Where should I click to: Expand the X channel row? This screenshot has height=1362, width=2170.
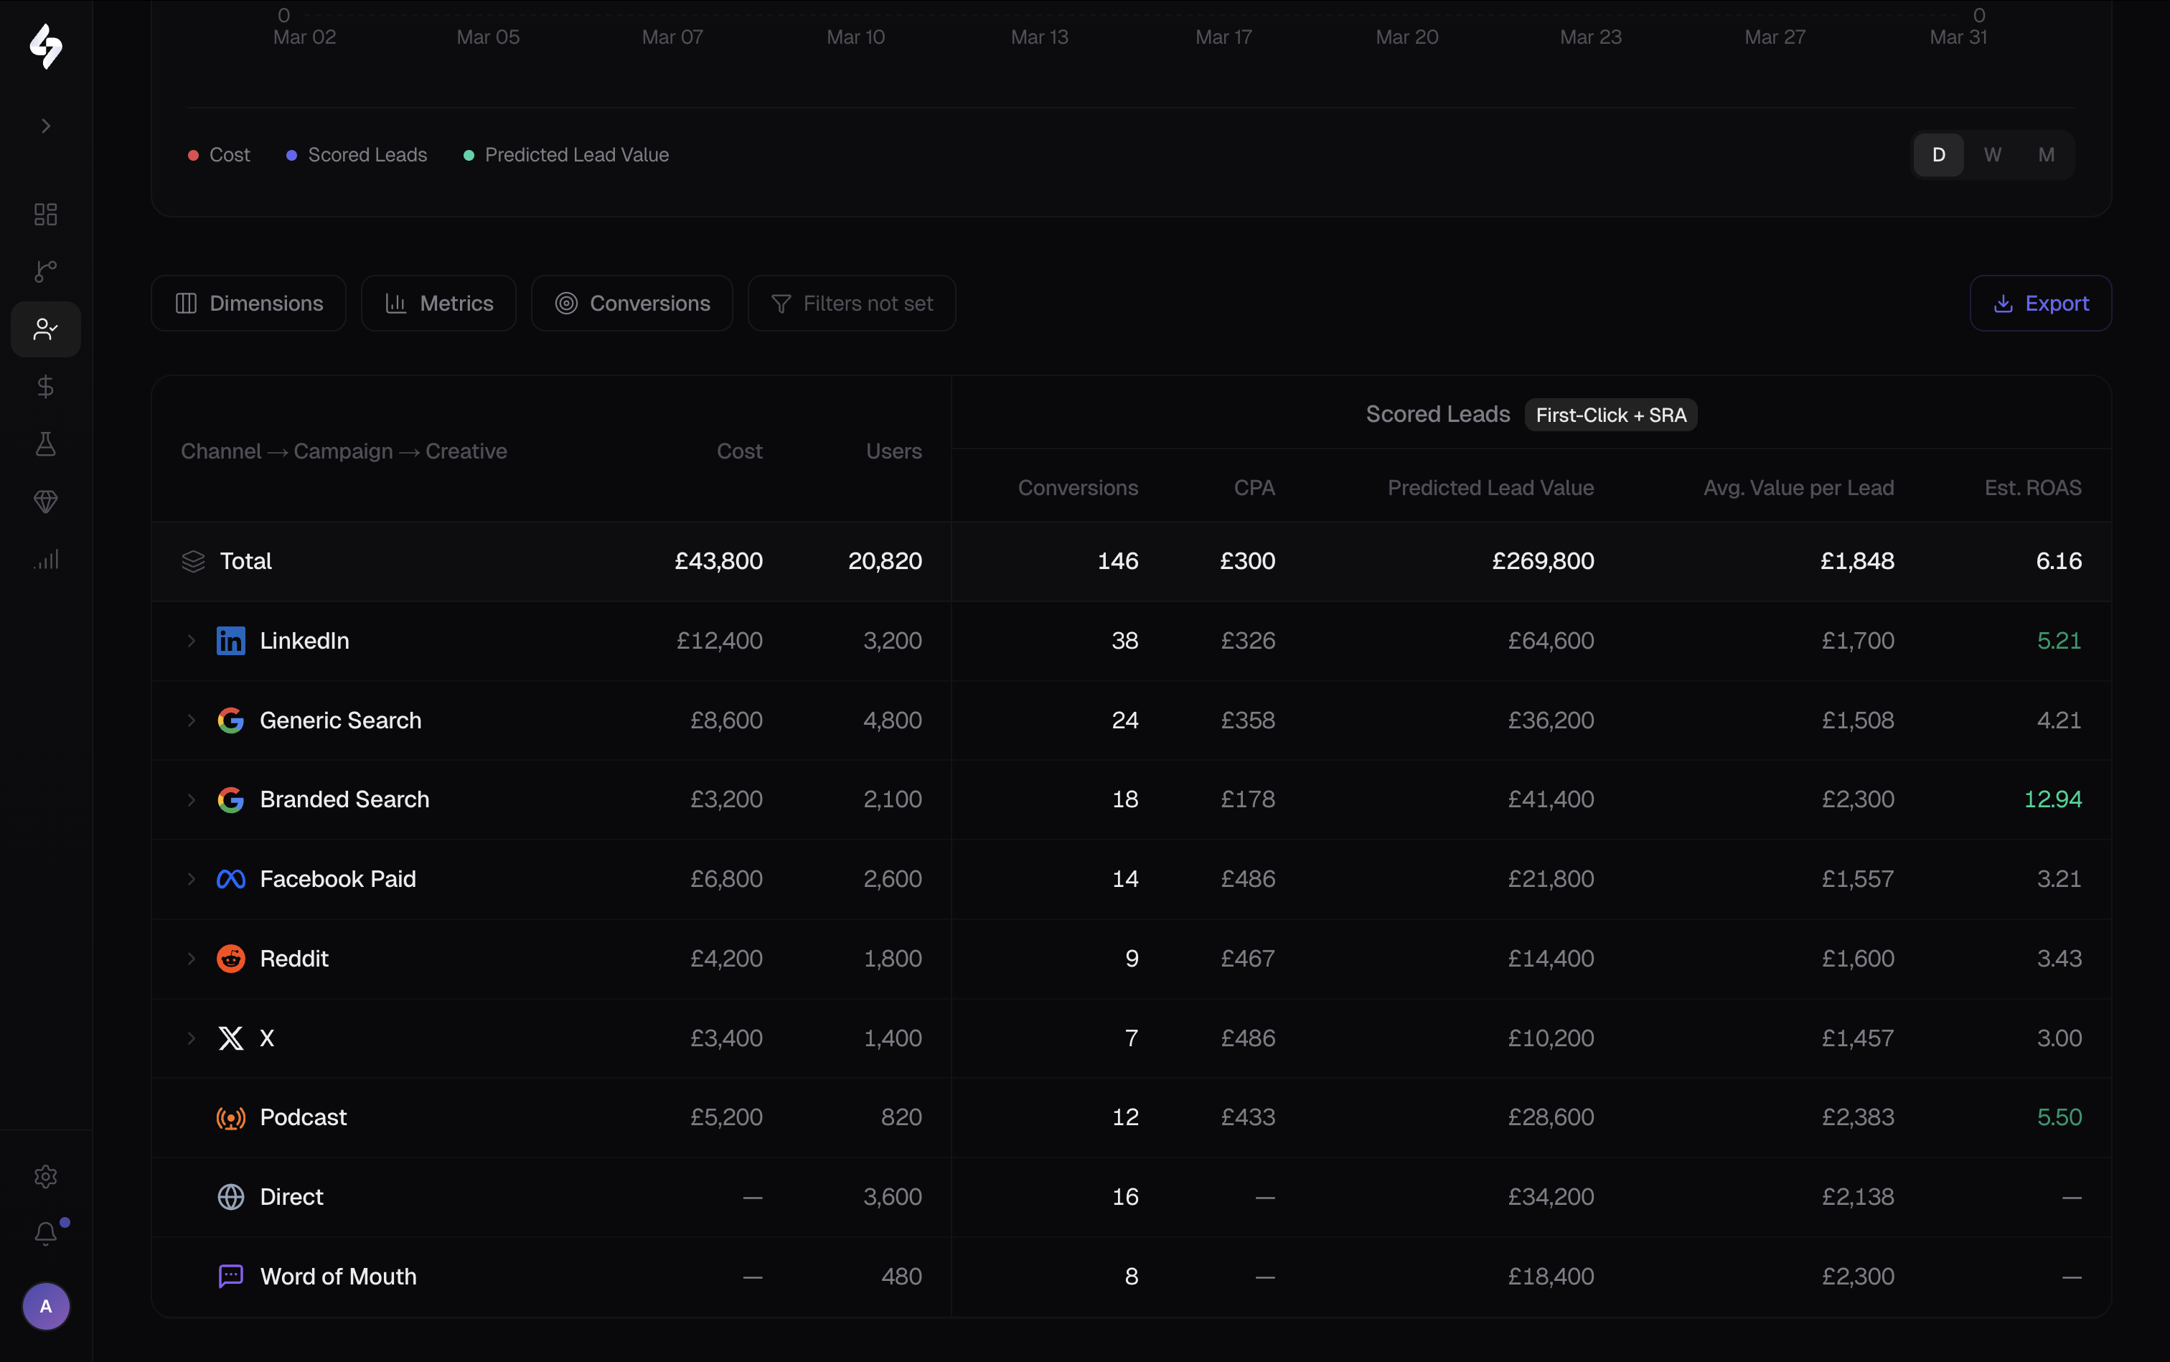click(x=191, y=1038)
